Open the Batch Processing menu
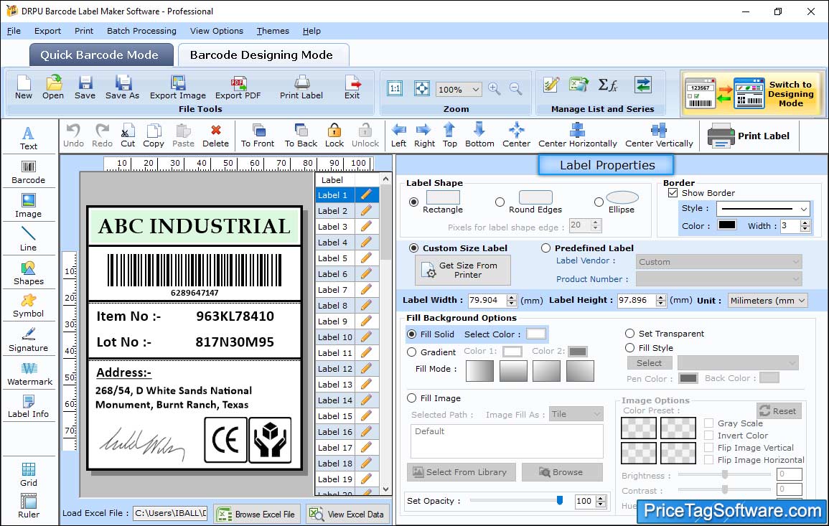This screenshot has height=526, width=829. (x=141, y=31)
